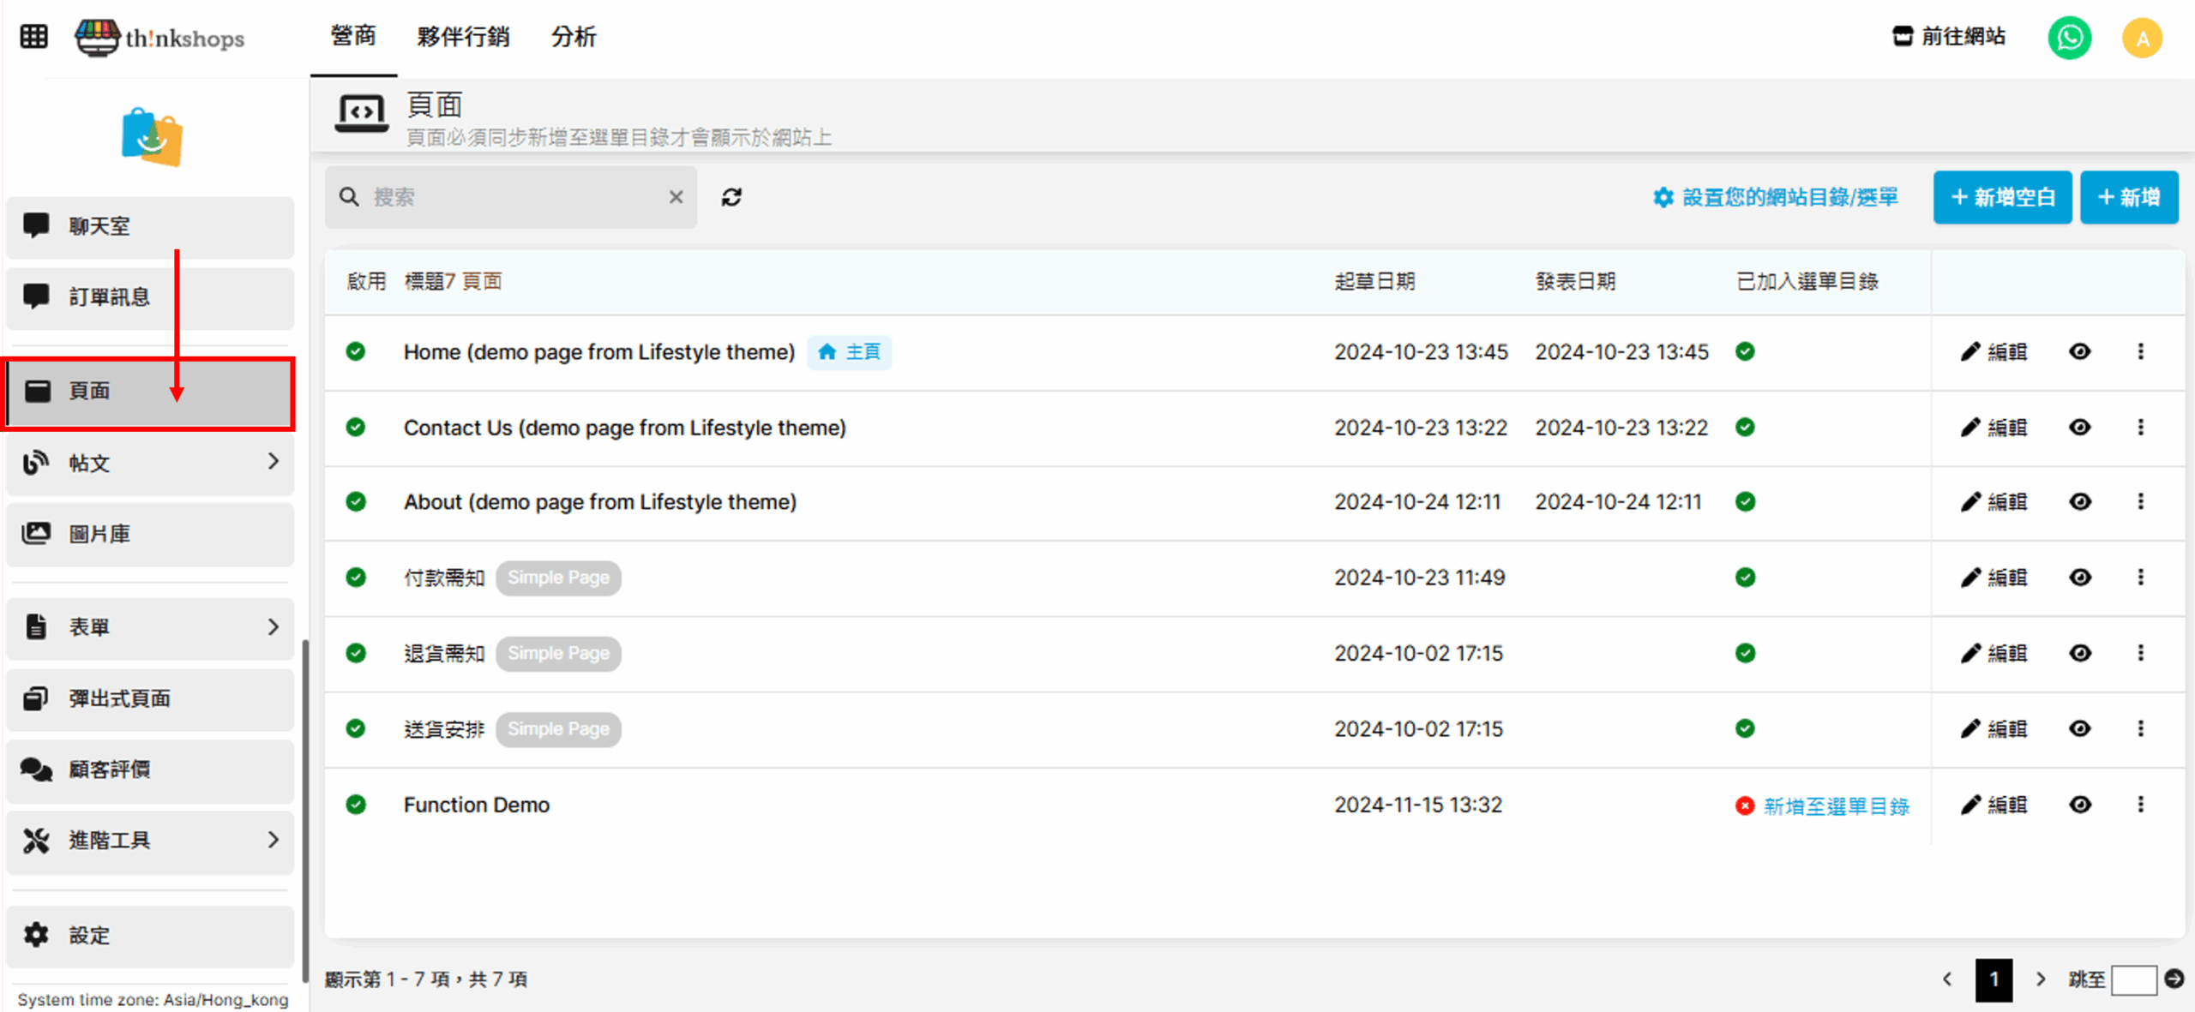Viewport: 2195px width, 1012px height.
Task: Click the go-to-page arrow icon
Action: (x=2174, y=979)
